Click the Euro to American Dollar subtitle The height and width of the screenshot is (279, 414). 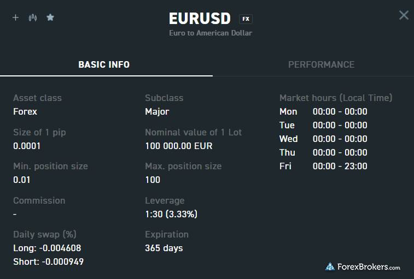pos(211,33)
